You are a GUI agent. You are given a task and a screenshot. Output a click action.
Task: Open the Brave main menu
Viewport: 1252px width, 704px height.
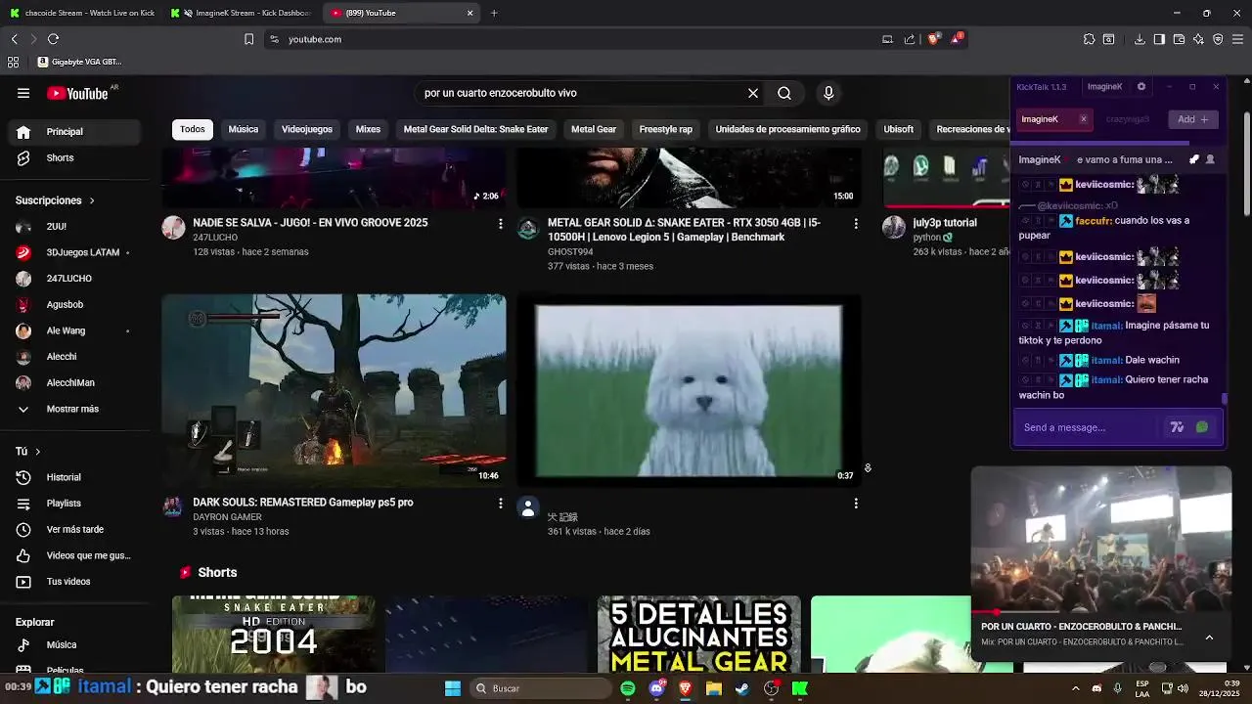coord(1237,39)
